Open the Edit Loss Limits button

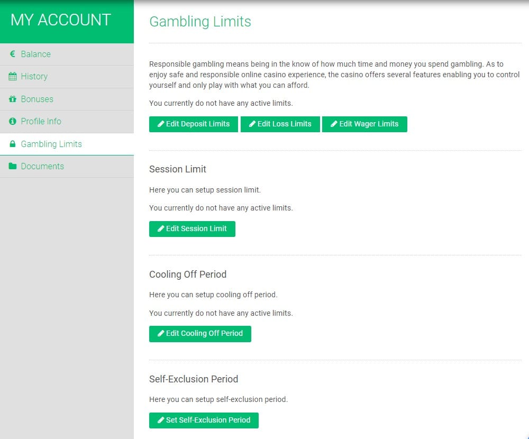280,124
